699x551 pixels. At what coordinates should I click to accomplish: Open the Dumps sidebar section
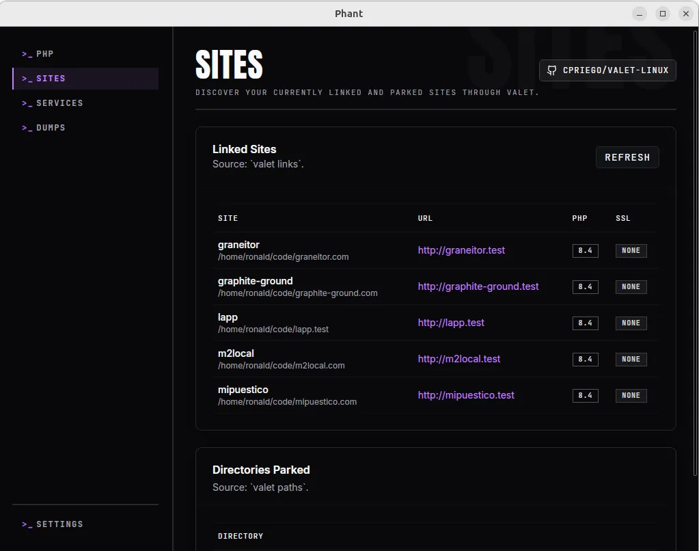pos(85,128)
